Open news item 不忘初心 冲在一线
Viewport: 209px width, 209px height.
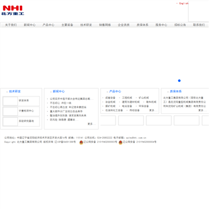[60, 103]
